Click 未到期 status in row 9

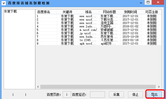[x=152, y=43]
